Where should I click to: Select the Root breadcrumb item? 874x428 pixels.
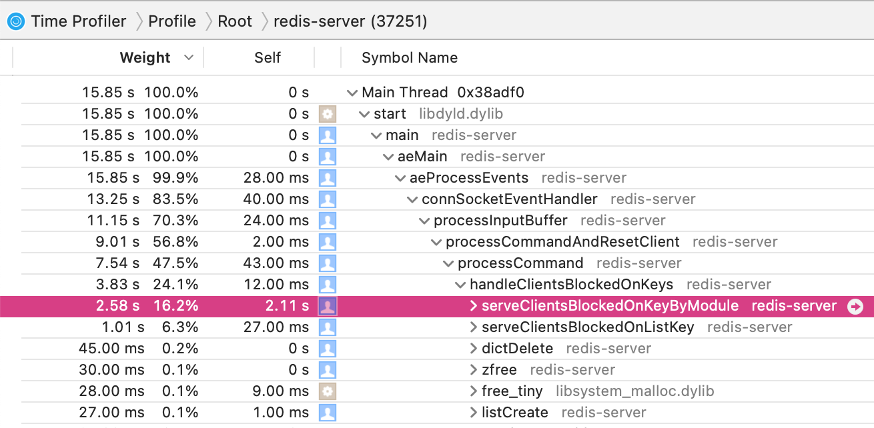point(235,21)
